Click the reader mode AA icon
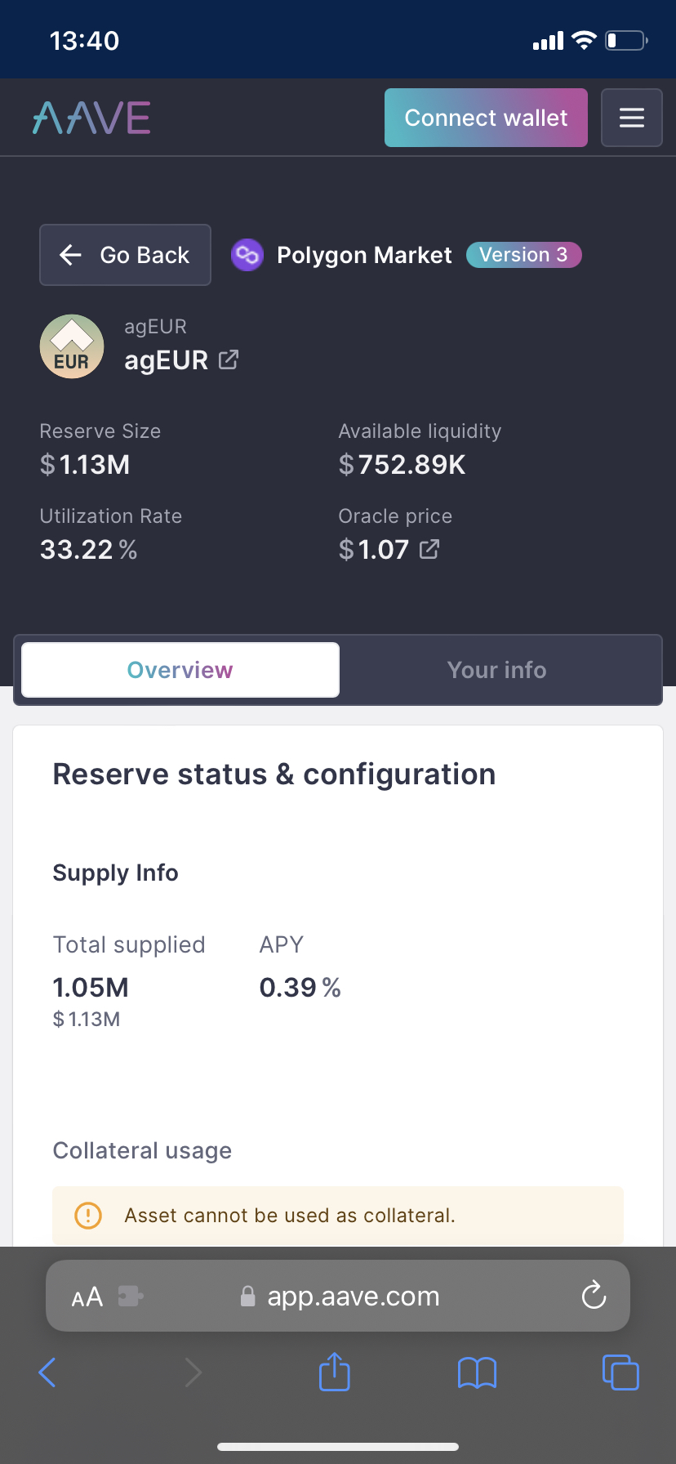Viewport: 676px width, 1464px height. click(x=87, y=1296)
